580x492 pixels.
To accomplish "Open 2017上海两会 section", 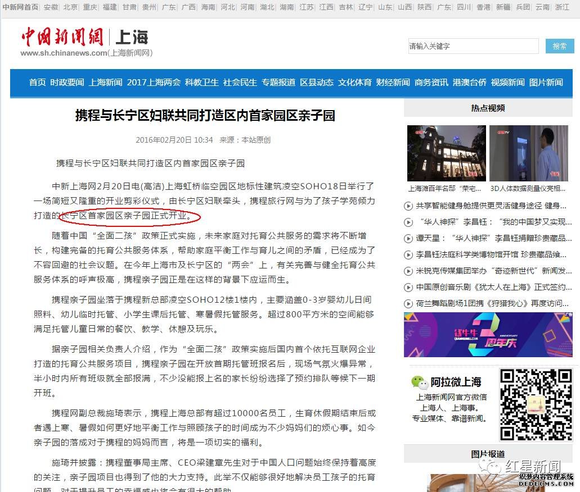I will click(x=154, y=83).
